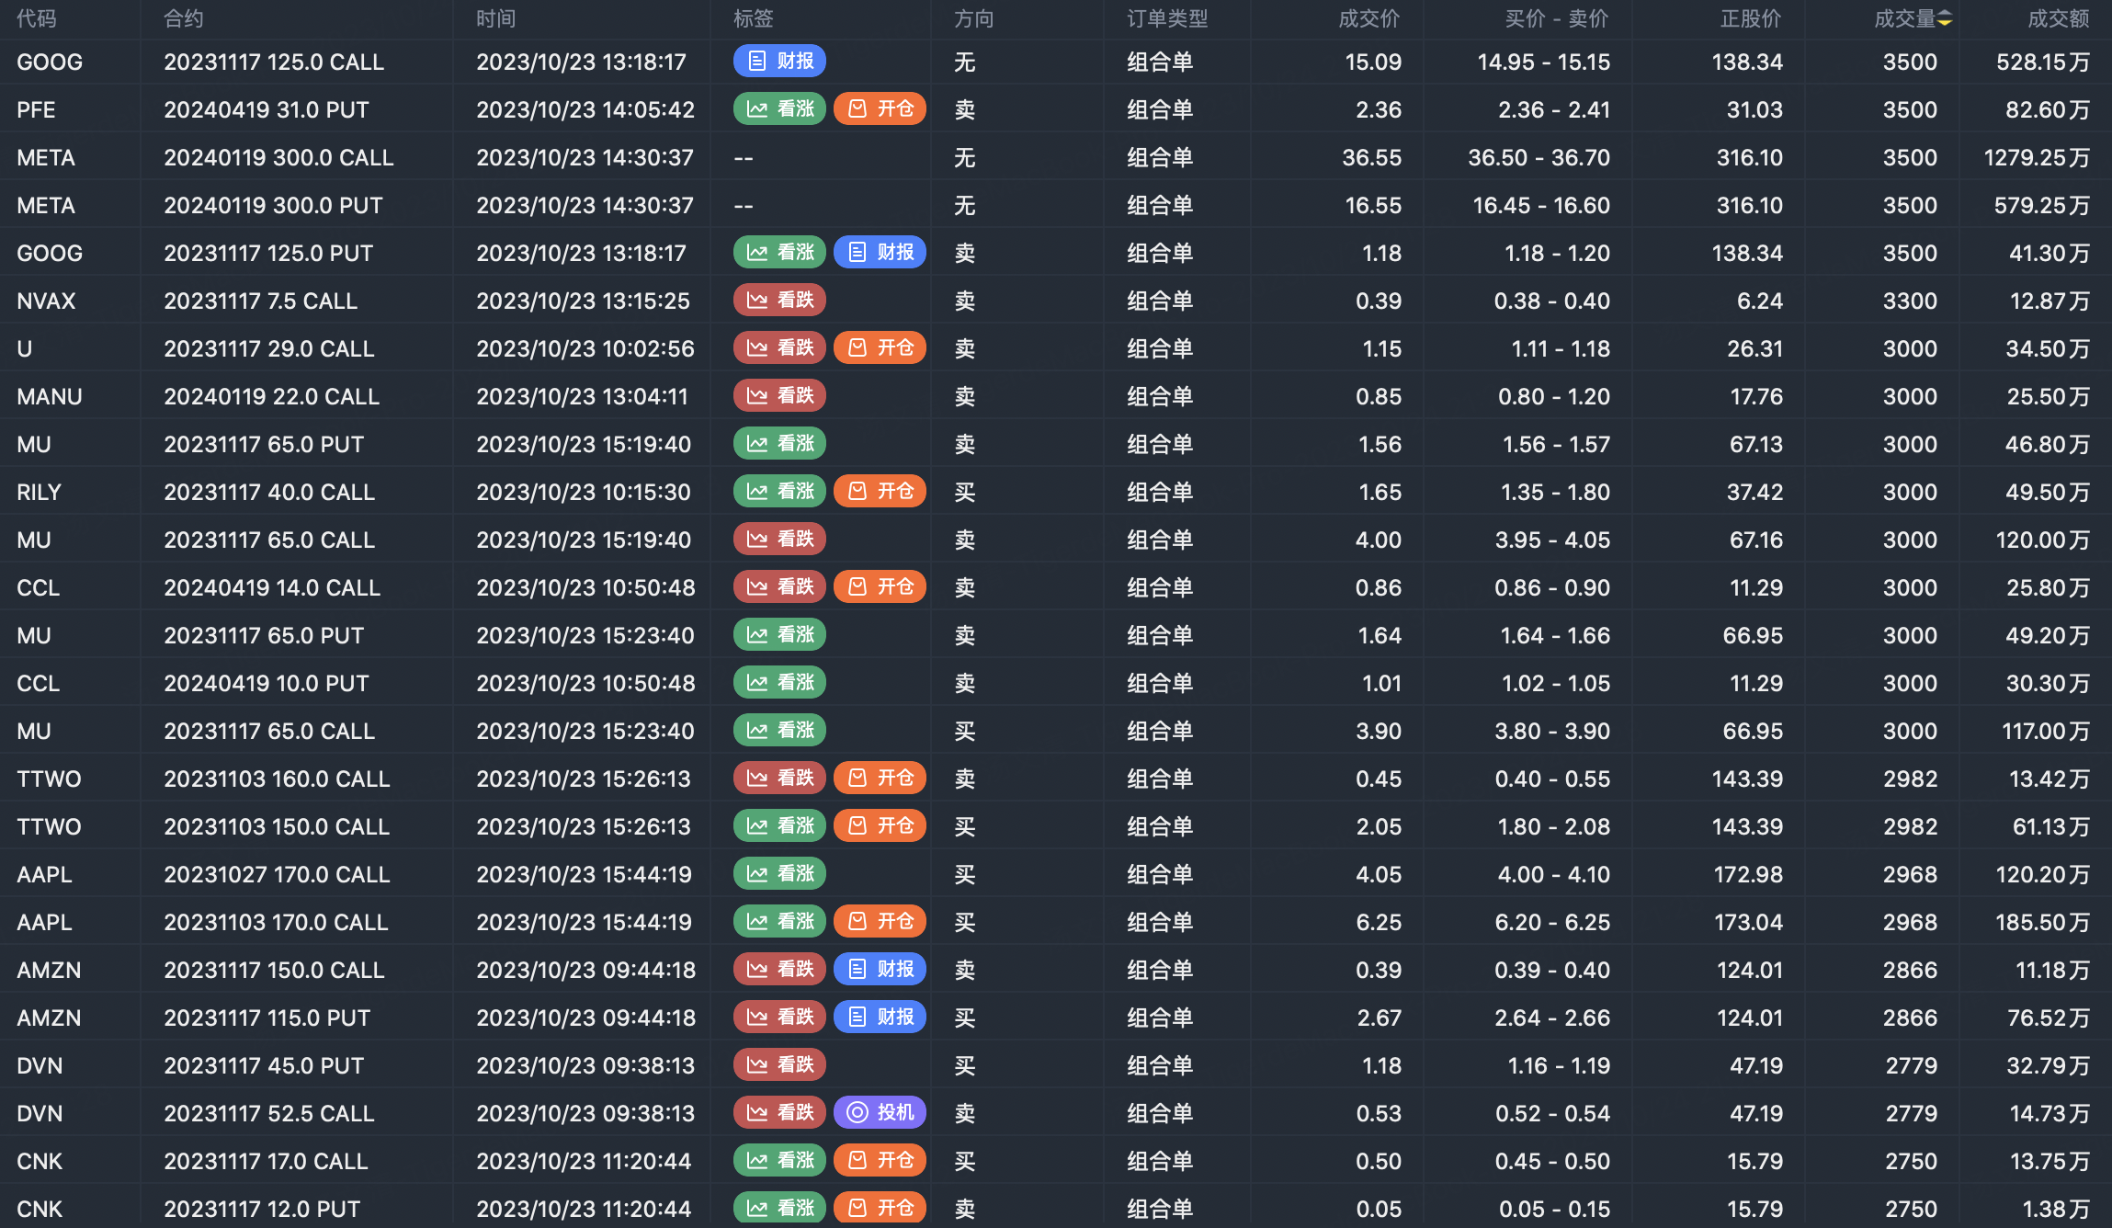Click the timestamp 2023/10/23 10:02:56
This screenshot has width=2112, height=1228.
[585, 349]
